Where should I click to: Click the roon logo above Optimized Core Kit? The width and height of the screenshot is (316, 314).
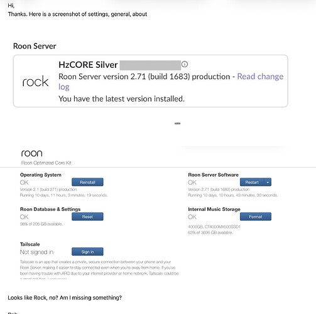(x=31, y=153)
